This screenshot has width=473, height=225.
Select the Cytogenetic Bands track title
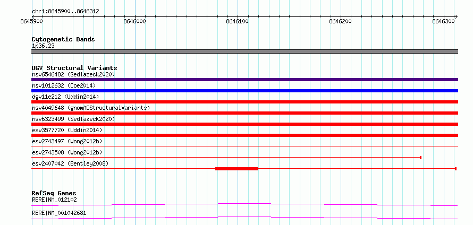click(x=63, y=39)
